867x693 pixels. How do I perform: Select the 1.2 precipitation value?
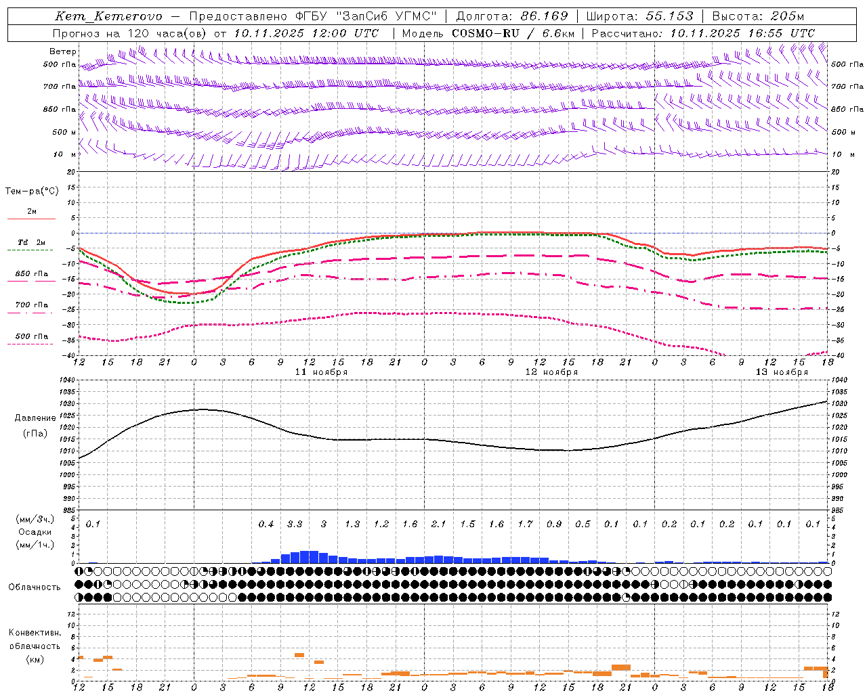pos(381,524)
